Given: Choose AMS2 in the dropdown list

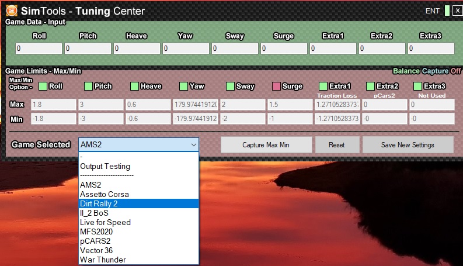Looking at the screenshot, I should pyautogui.click(x=138, y=185).
